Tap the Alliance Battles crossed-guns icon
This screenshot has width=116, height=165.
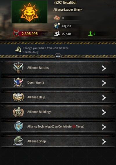tap(18, 68)
